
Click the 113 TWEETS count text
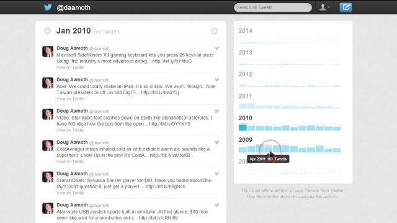pos(107,32)
